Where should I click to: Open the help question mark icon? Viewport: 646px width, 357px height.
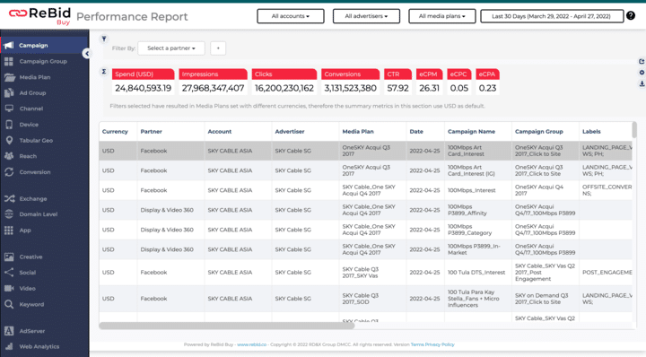click(631, 15)
